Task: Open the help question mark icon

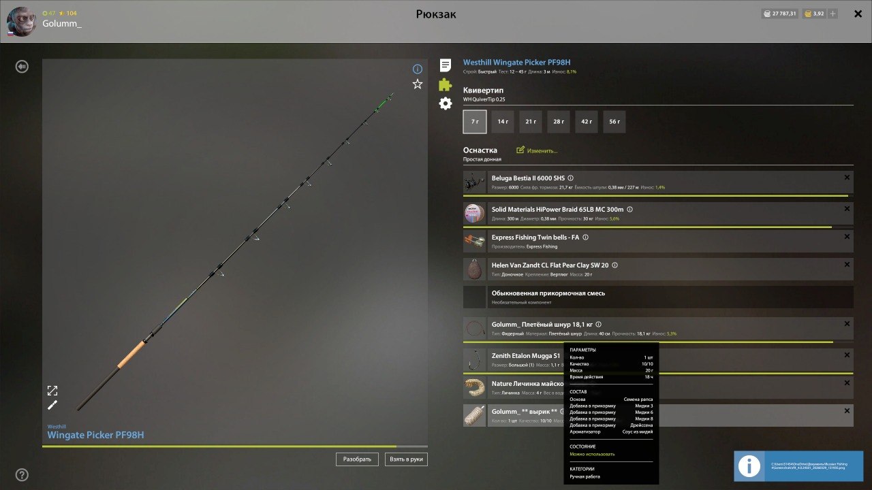Action: tap(22, 474)
